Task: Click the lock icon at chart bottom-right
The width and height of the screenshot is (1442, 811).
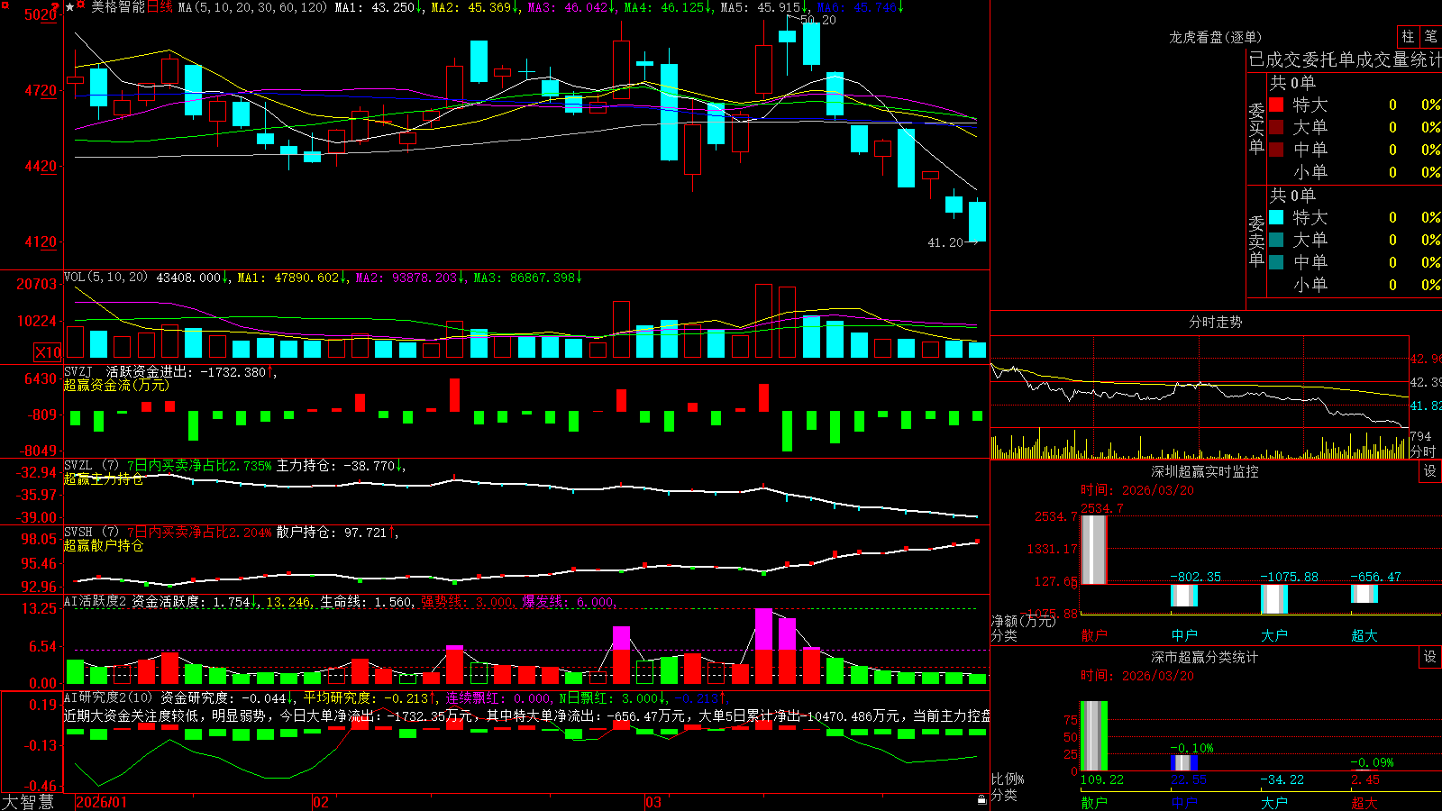Action: click(x=981, y=799)
